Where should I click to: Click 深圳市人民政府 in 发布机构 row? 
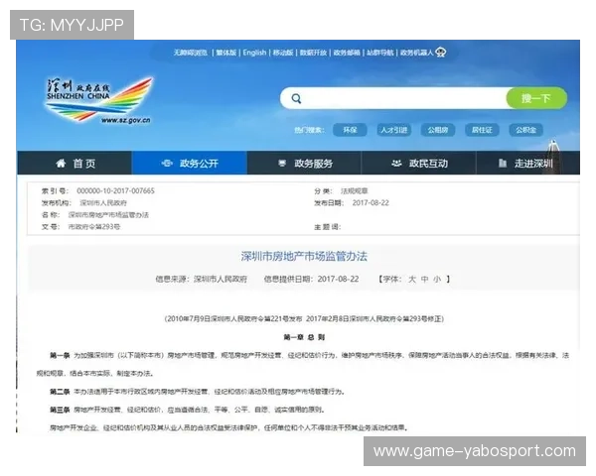[103, 203]
